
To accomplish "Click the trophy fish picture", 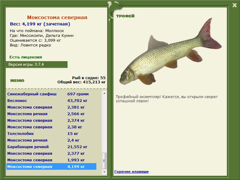I will tap(170, 52).
